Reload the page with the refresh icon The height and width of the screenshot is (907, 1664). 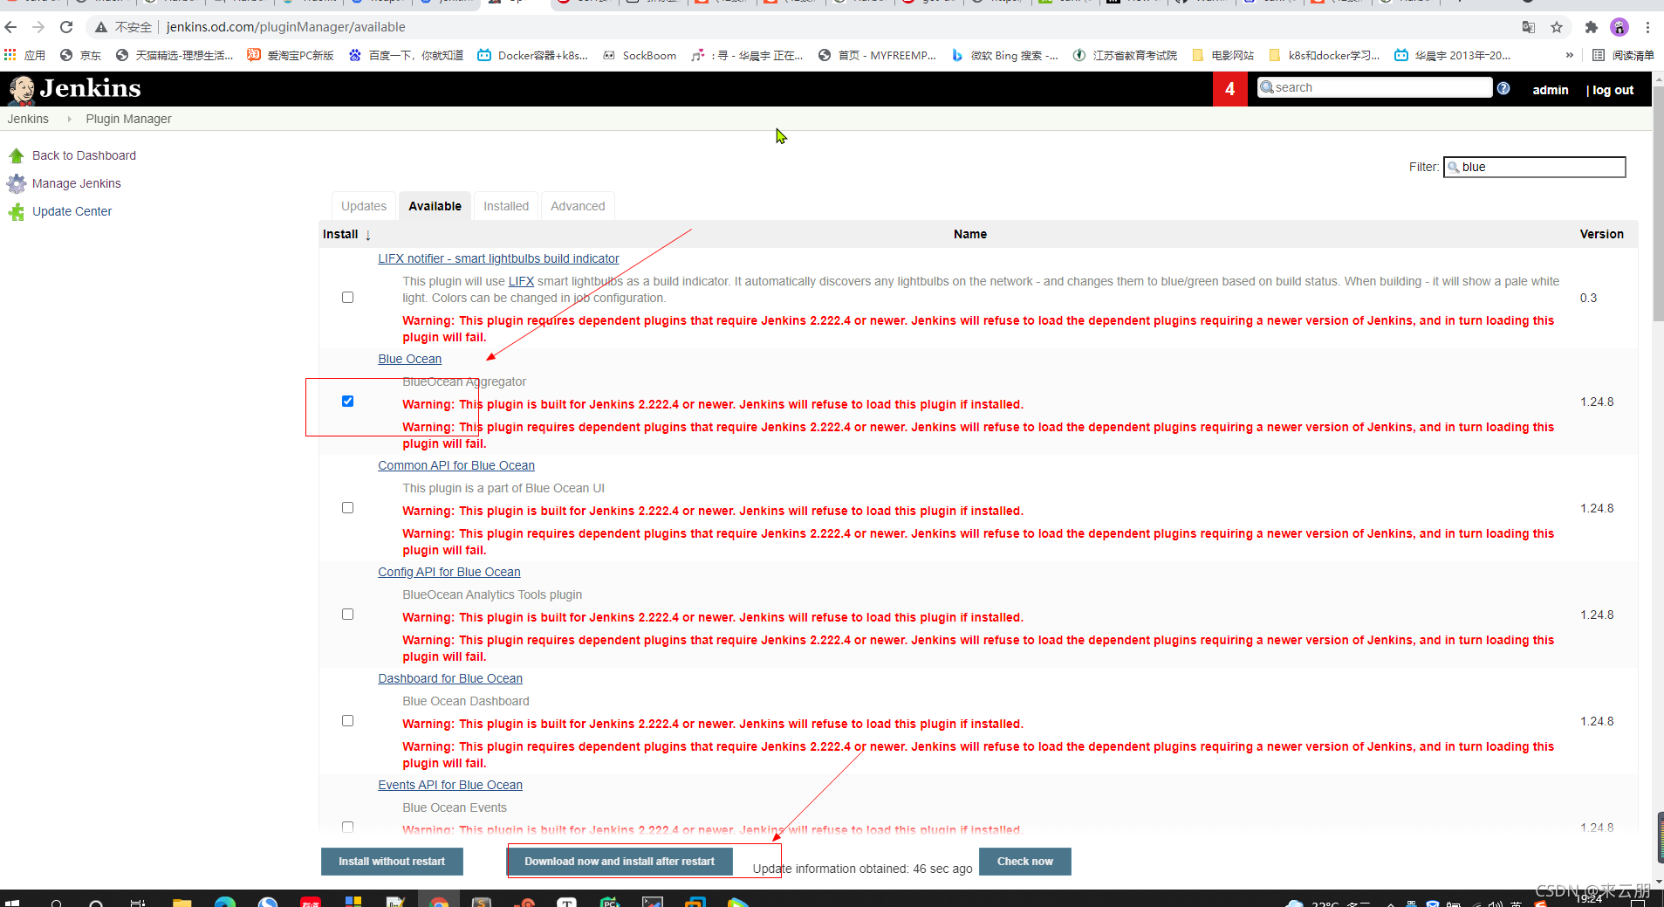point(66,27)
